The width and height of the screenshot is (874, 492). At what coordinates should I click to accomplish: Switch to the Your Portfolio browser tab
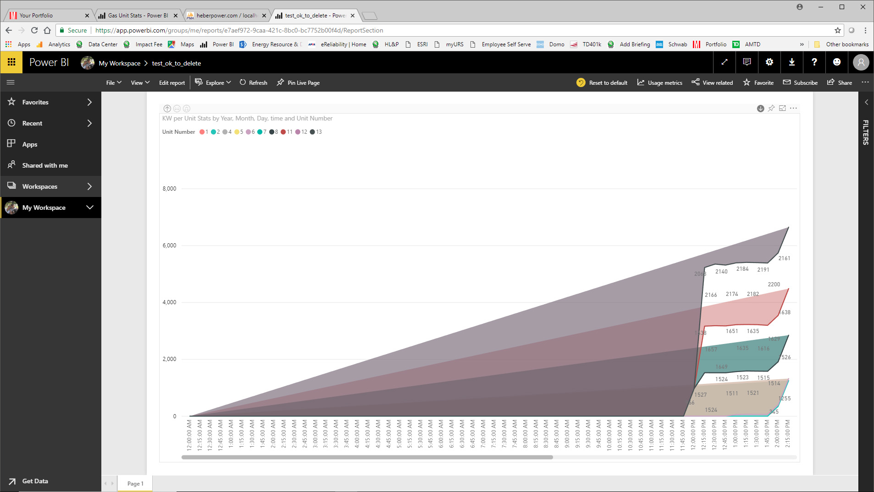(x=48, y=16)
